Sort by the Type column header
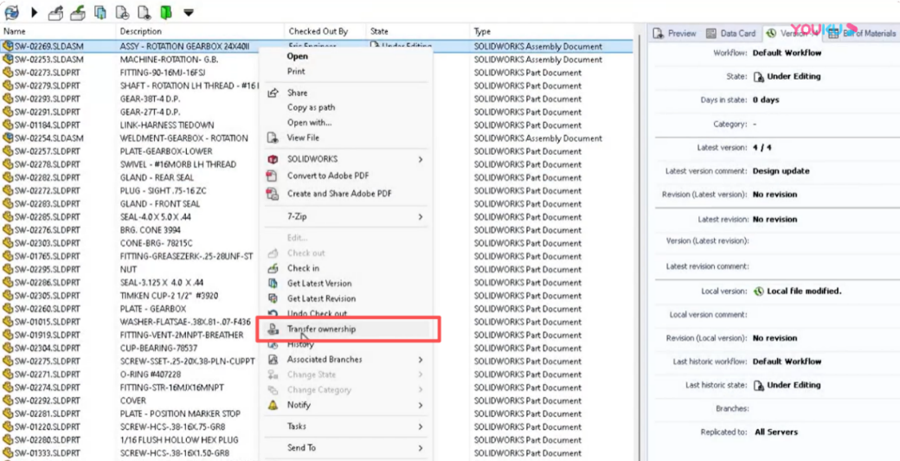Screen dimensions: 900x461 482,31
